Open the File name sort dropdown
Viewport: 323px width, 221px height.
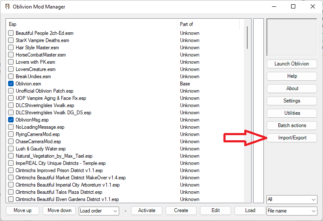[x=292, y=211]
